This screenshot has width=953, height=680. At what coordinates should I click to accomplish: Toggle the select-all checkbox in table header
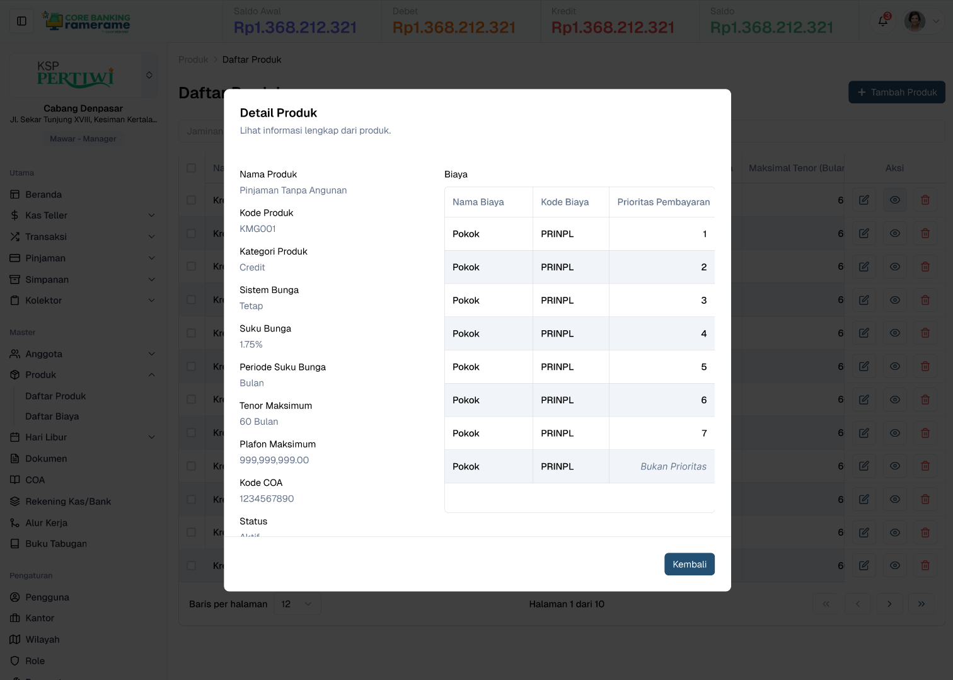point(192,168)
